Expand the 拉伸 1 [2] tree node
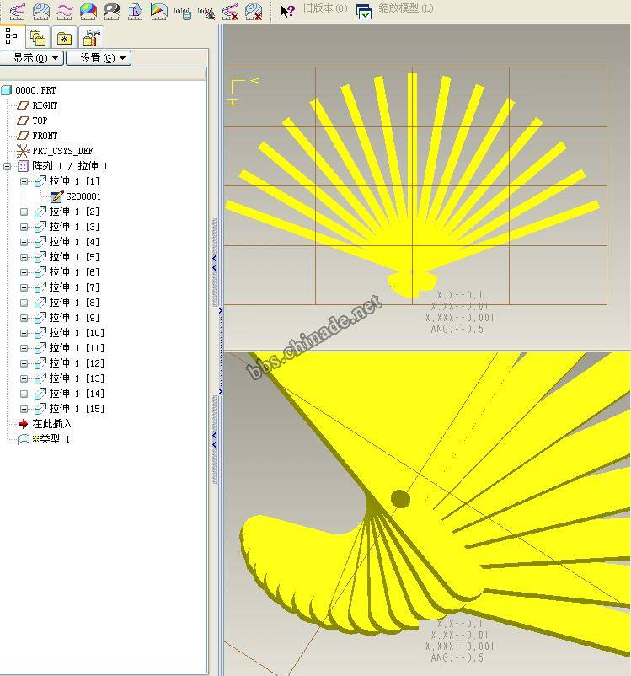The width and height of the screenshot is (631, 676). [24, 212]
